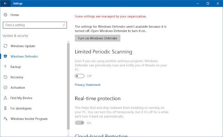Click the For developers tools icon
The height and width of the screenshot is (137, 223).
[x=6, y=108]
